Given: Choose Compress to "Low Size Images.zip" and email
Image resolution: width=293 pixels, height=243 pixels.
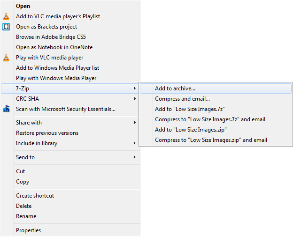Looking at the screenshot, I should point(216,140).
